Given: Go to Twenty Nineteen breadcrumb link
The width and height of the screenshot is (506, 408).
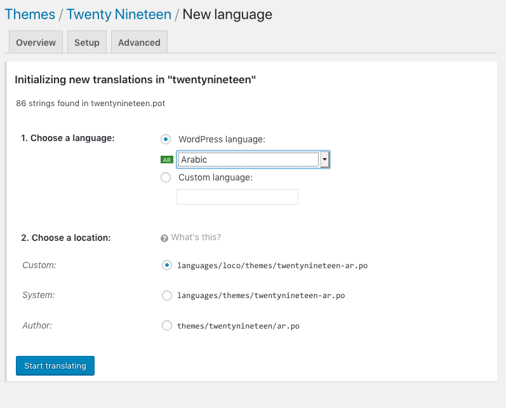Looking at the screenshot, I should pos(119,15).
